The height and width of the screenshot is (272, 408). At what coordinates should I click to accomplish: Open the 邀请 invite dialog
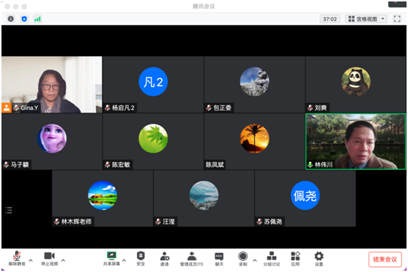(x=165, y=258)
